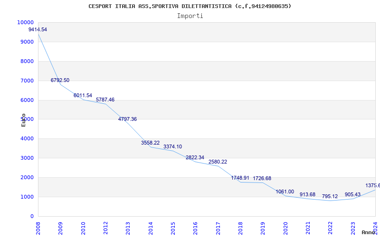Viewport: 380px width, 237px height.
Task: Click the Anno x-axis label
Action: click(x=368, y=232)
